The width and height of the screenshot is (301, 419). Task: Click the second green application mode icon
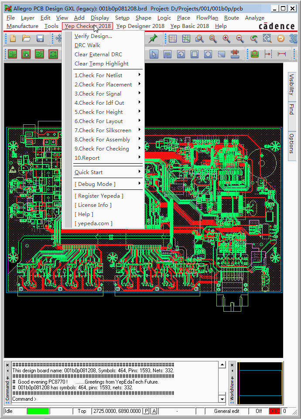point(26,54)
